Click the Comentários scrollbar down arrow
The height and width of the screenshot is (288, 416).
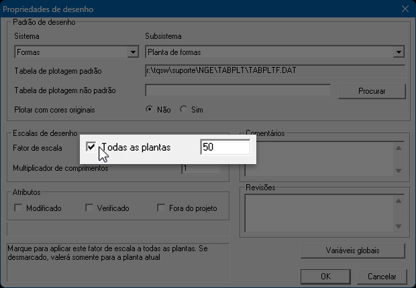coord(399,172)
